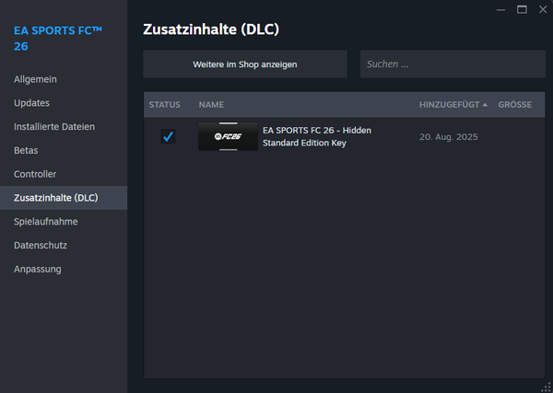Sort list by NAME column header

[x=211, y=105]
